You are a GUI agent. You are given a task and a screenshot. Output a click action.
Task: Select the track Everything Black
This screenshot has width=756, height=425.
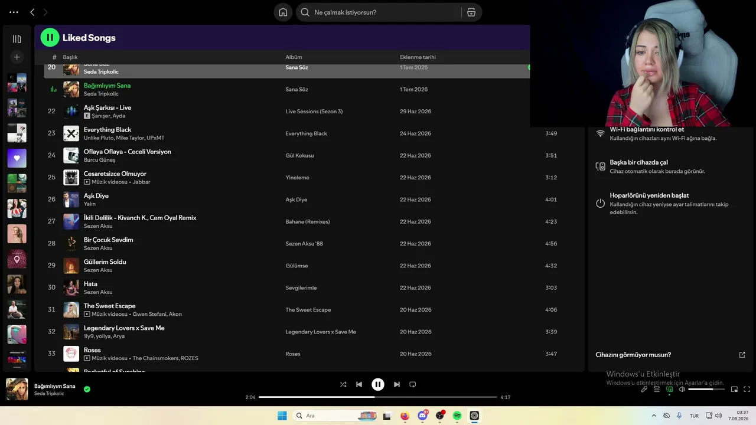107,130
